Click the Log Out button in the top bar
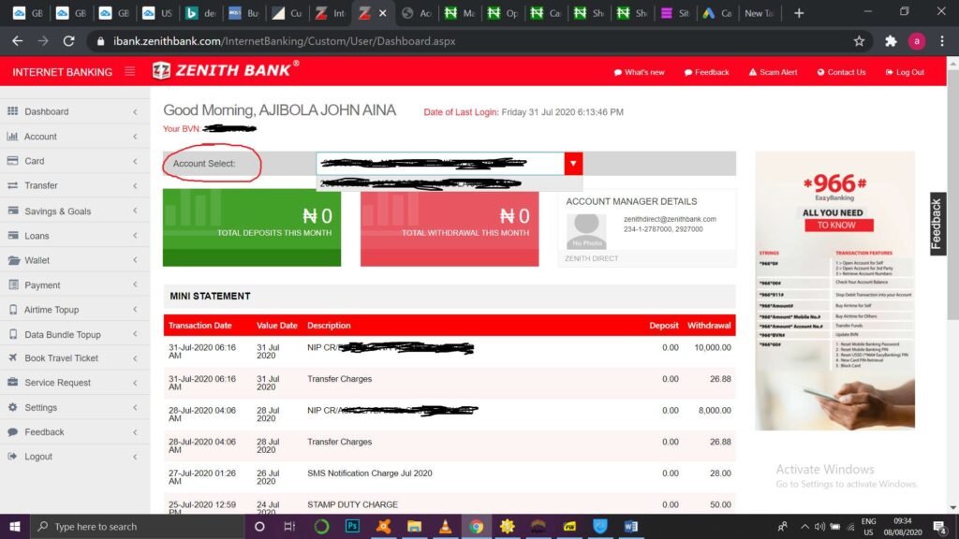This screenshot has width=959, height=539. 906,72
